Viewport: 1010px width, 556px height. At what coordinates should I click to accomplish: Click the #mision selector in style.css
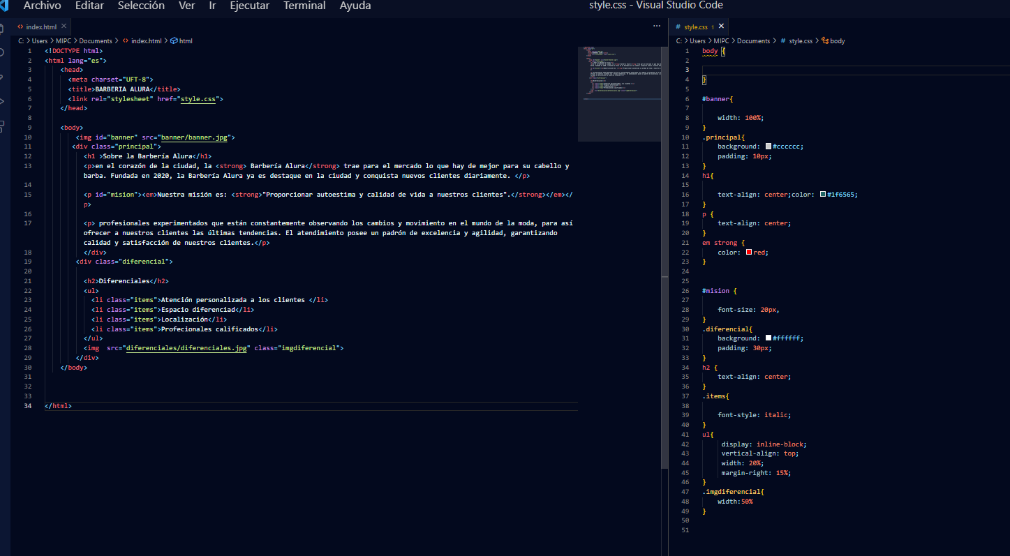(715, 290)
